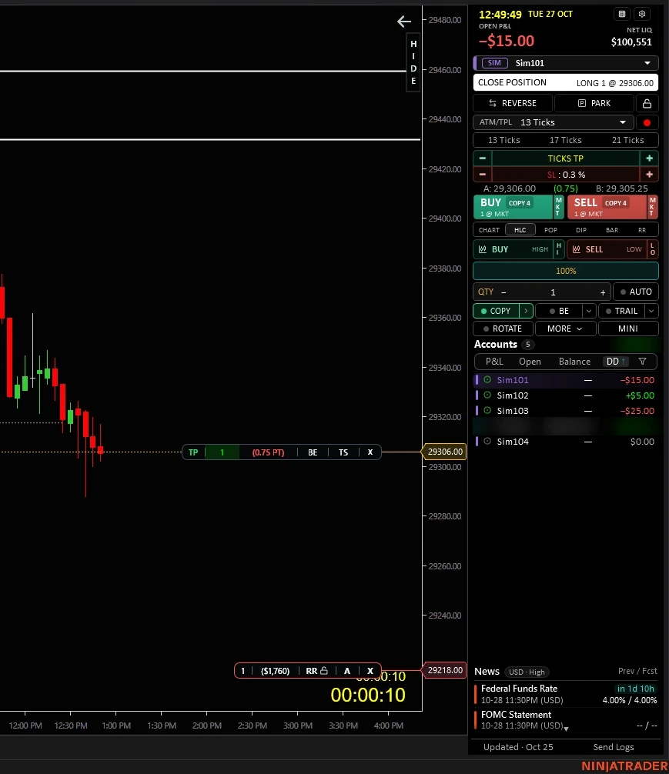669x774 pixels.
Task: Open the settings gear icon
Action: coord(642,14)
